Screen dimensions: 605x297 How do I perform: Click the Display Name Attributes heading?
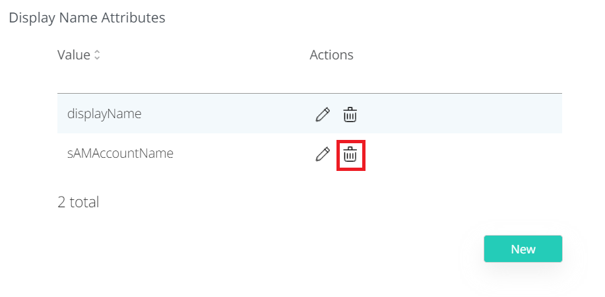(87, 18)
